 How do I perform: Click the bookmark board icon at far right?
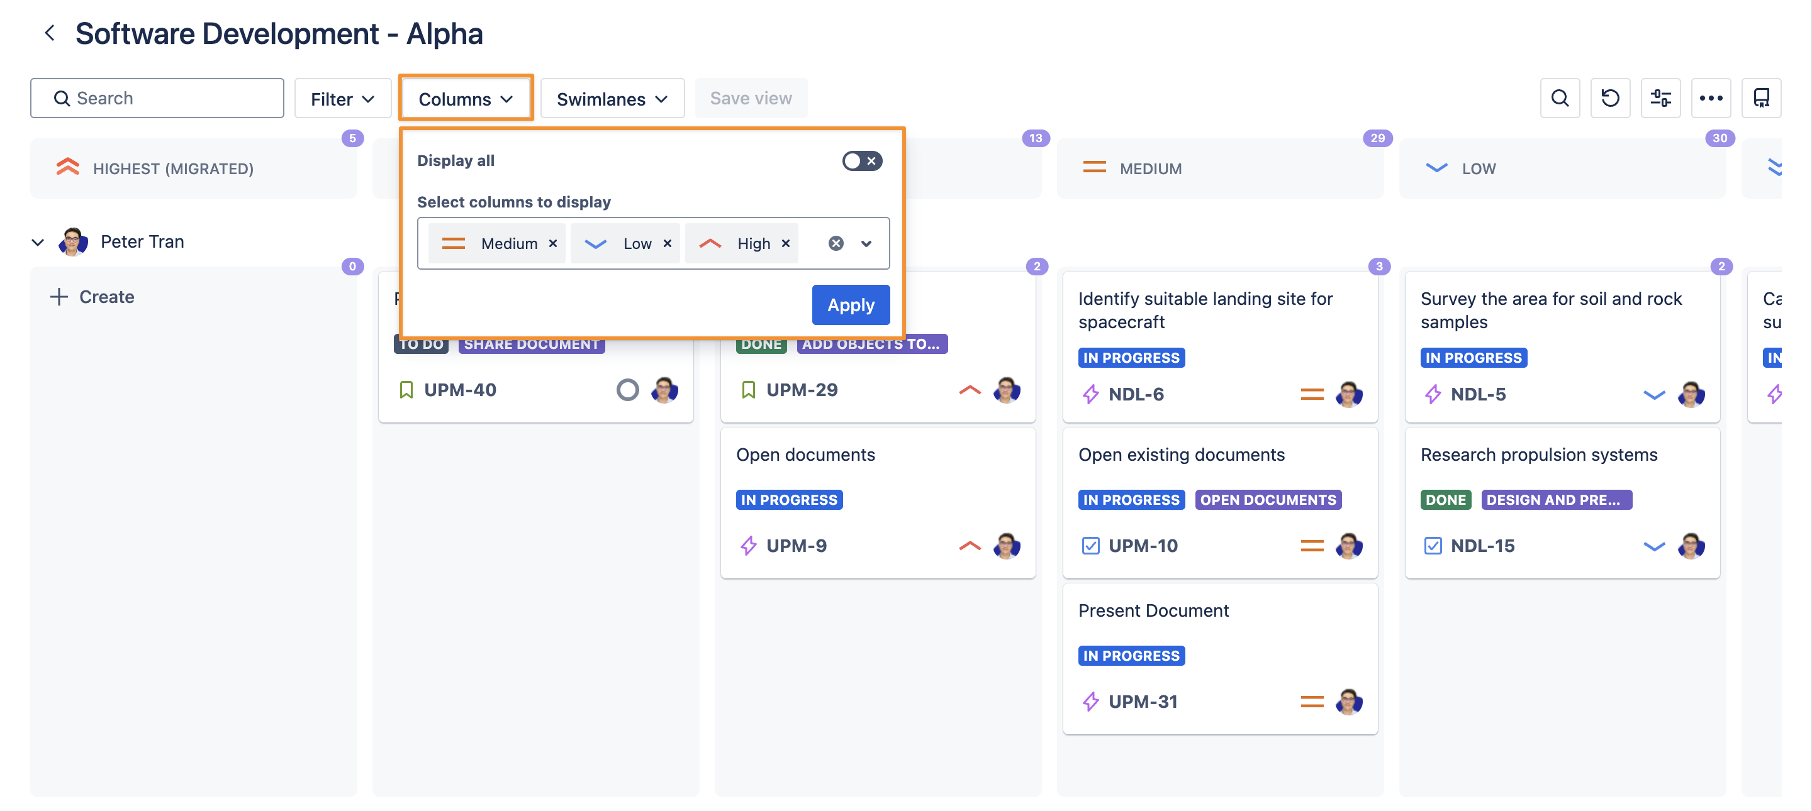[1760, 98]
